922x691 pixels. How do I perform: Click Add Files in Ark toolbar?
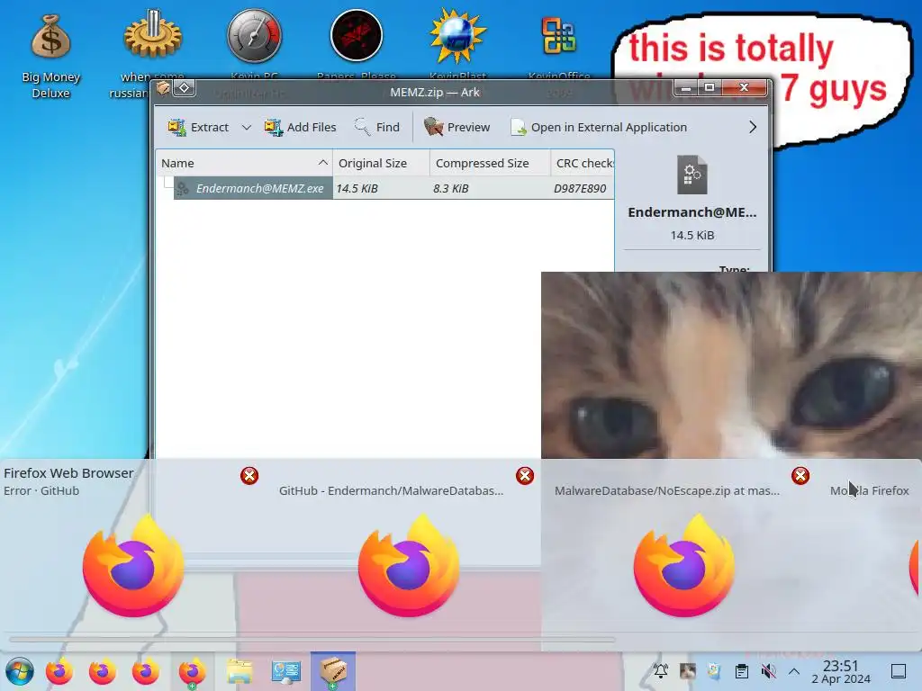click(301, 127)
